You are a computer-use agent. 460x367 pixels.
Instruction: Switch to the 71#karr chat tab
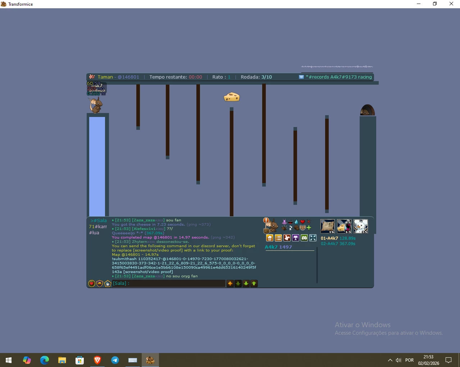[x=98, y=227]
